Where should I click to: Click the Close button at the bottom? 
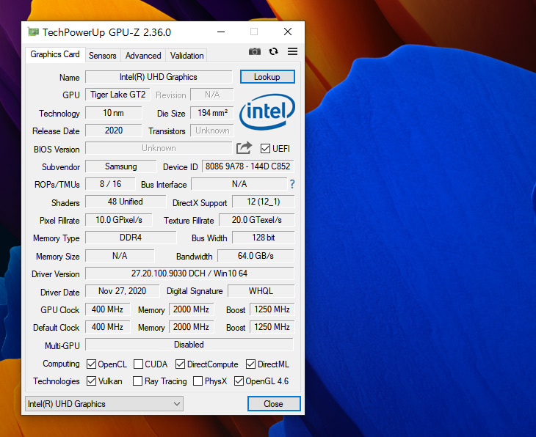[x=274, y=404]
